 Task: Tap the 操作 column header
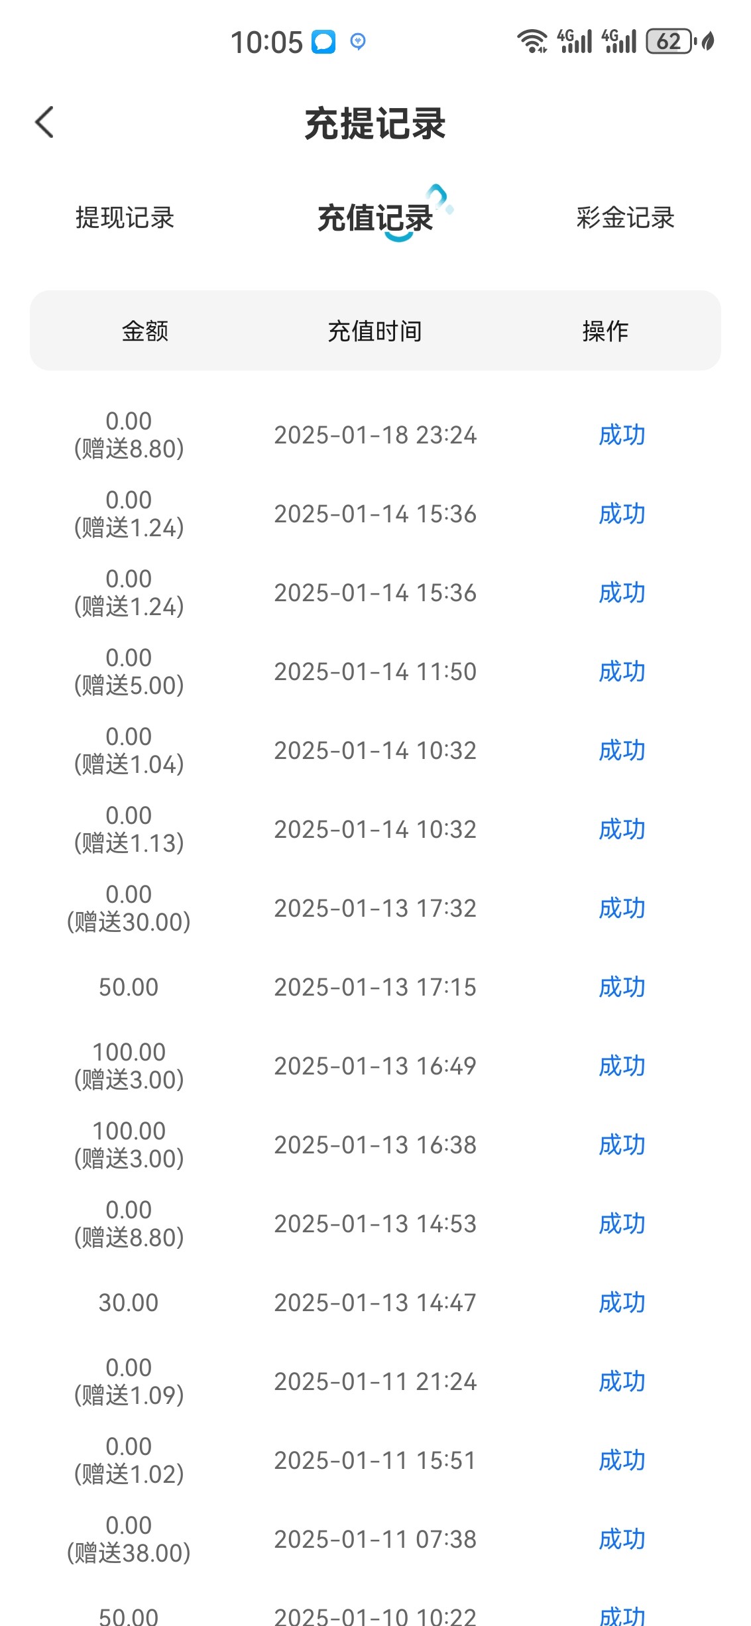tap(605, 331)
